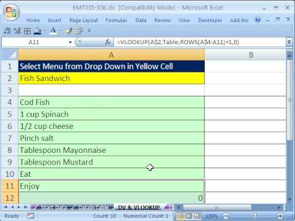Select column A header
The width and height of the screenshot is (295, 221).
click(x=111, y=55)
